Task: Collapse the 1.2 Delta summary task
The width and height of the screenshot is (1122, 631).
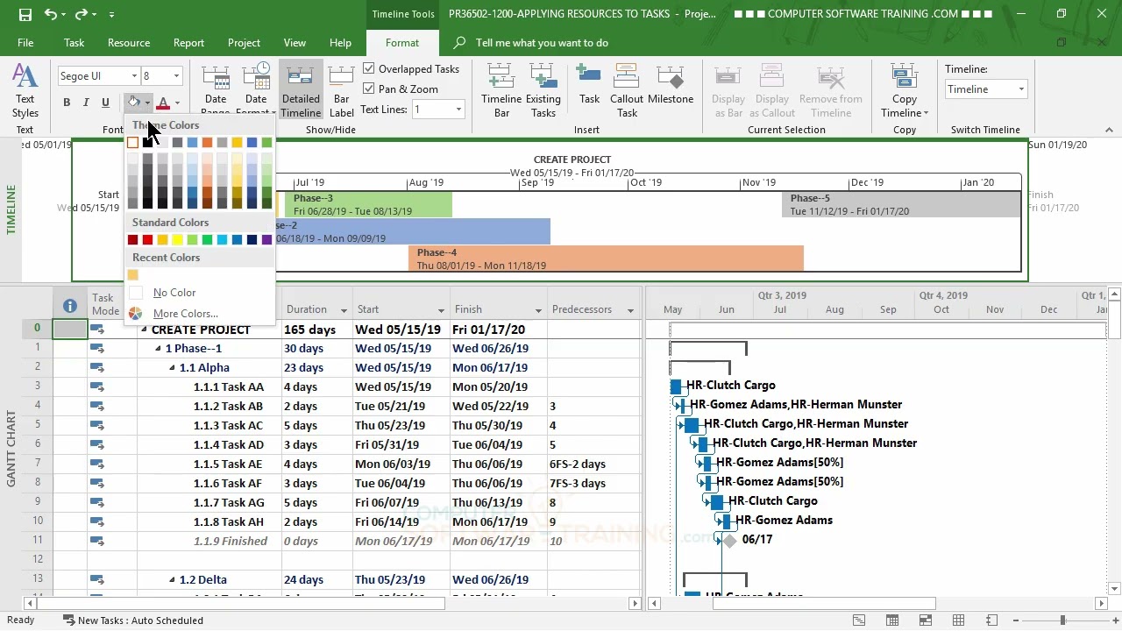Action: [173, 580]
